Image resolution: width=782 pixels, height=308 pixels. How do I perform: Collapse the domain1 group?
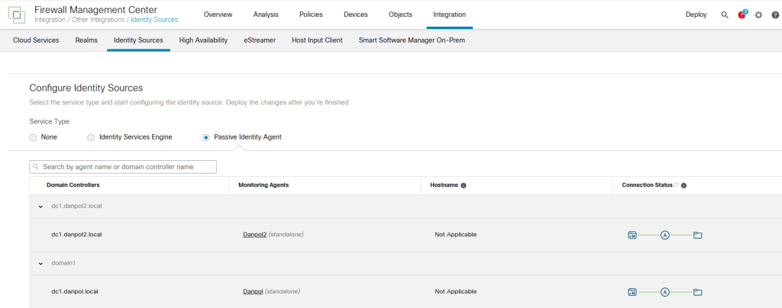41,264
